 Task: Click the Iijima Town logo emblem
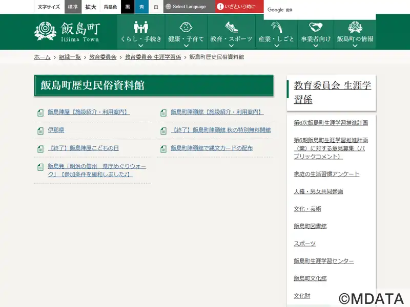45,31
